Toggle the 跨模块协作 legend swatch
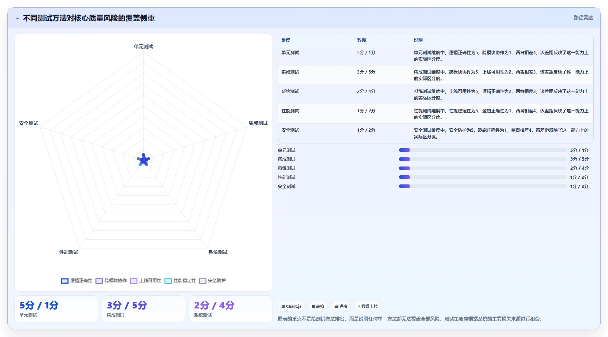 click(99, 281)
